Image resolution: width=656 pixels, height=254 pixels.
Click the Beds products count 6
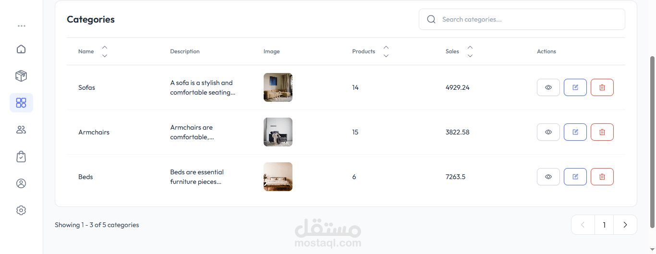pyautogui.click(x=354, y=177)
